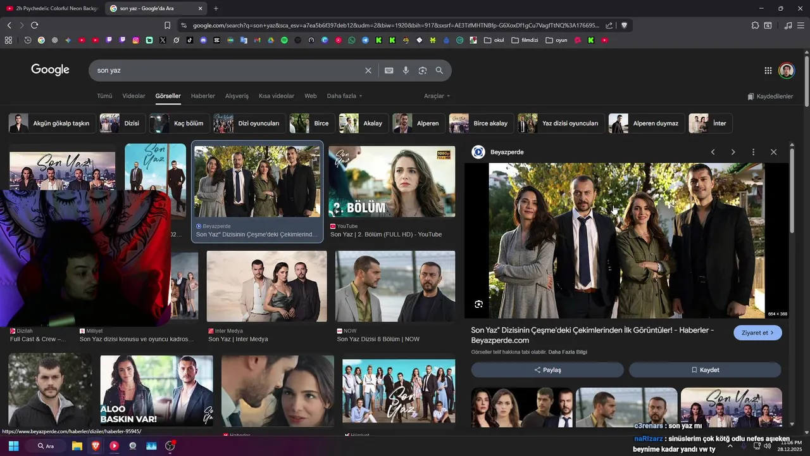The image size is (810, 456).
Task: Click the Paylaş button
Action: click(547, 370)
